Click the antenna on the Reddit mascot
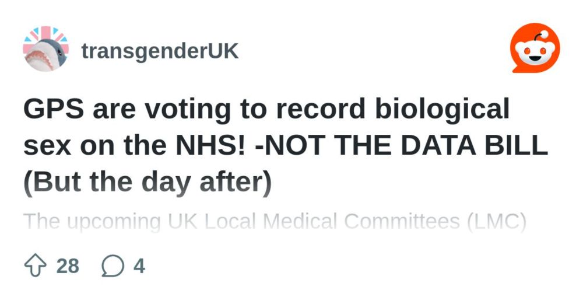 click(x=540, y=36)
